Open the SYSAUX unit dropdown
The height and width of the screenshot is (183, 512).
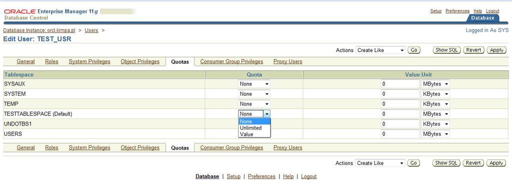[x=435, y=84]
